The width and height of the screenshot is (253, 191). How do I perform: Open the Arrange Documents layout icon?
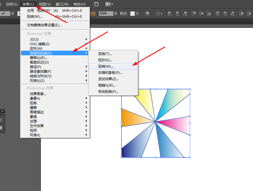pos(109,4)
